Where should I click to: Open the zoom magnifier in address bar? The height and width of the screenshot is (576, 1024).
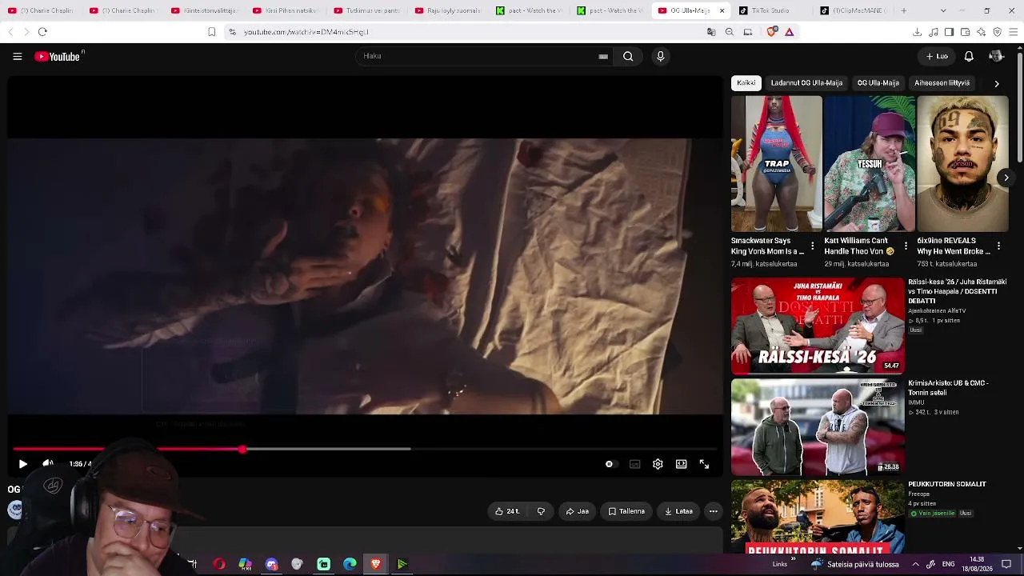730,32
